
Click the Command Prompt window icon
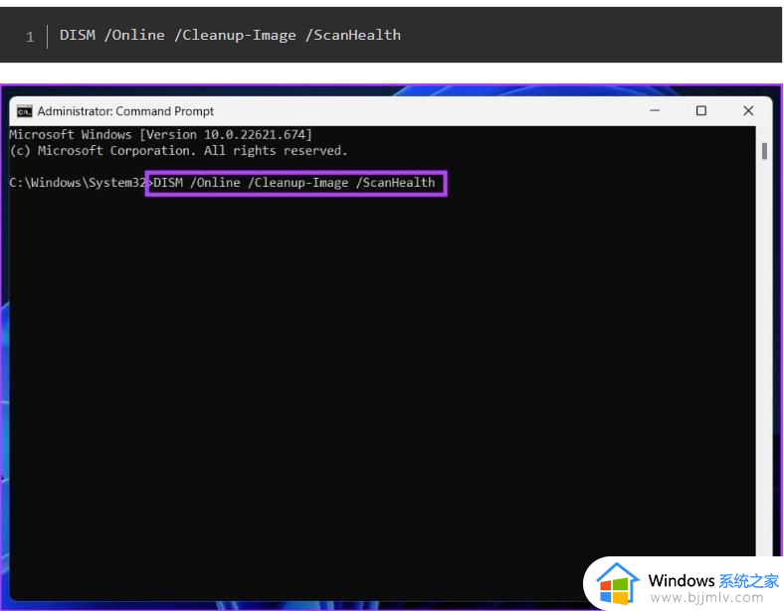coord(24,111)
